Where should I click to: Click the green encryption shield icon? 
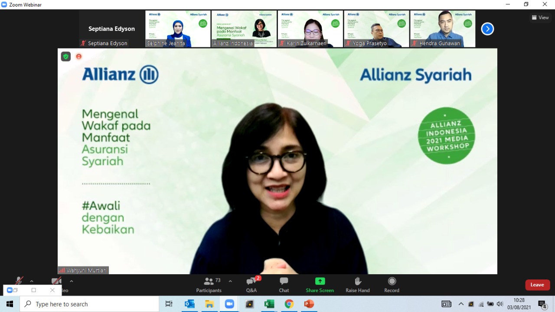(65, 56)
